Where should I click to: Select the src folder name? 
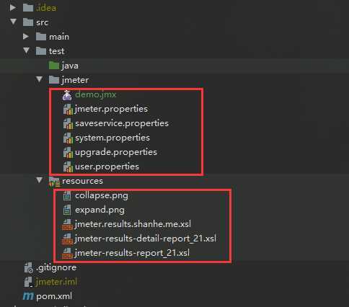(42, 22)
